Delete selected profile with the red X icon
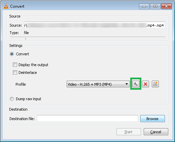The image size is (175, 142). pos(145,84)
